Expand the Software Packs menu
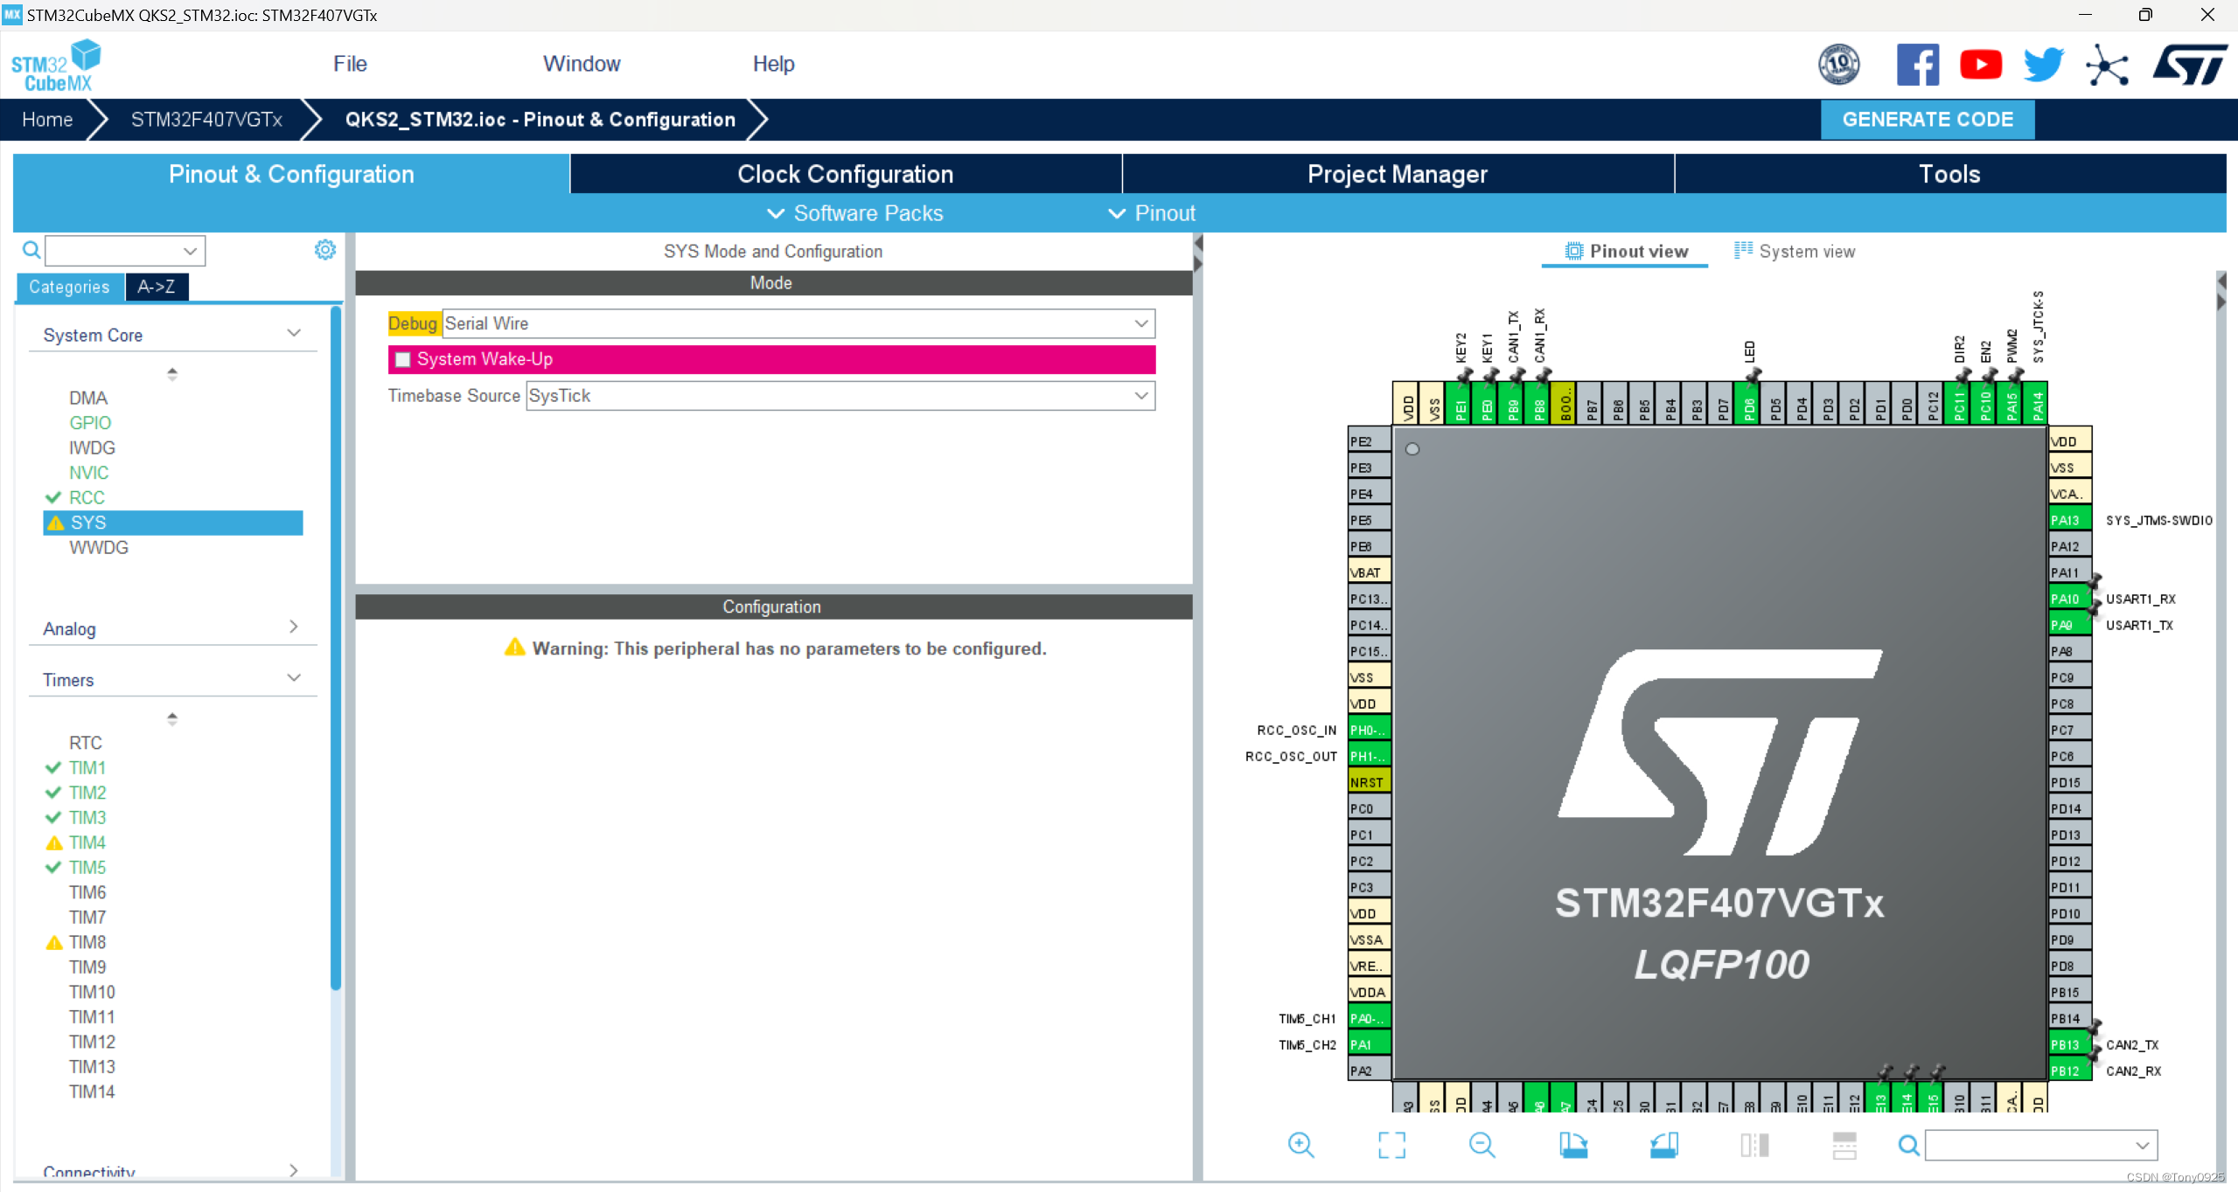Image resolution: width=2238 pixels, height=1192 pixels. (x=854, y=213)
